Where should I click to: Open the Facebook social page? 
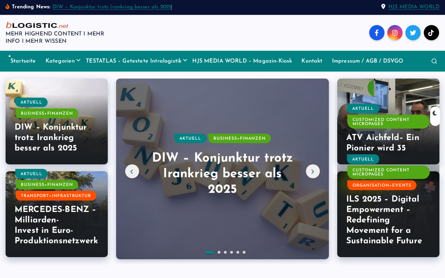377,33
